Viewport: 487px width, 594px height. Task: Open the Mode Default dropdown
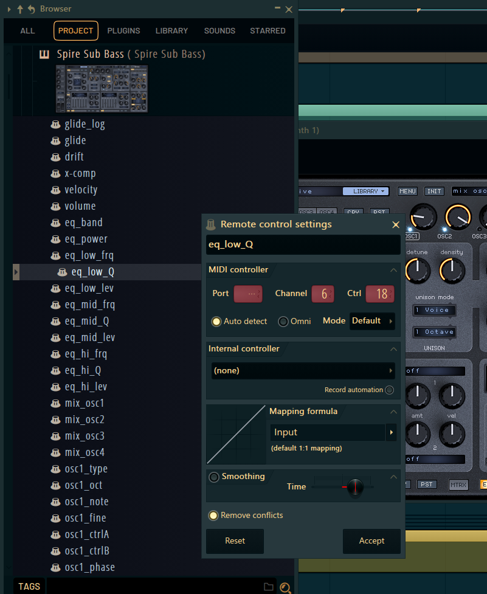pos(372,321)
